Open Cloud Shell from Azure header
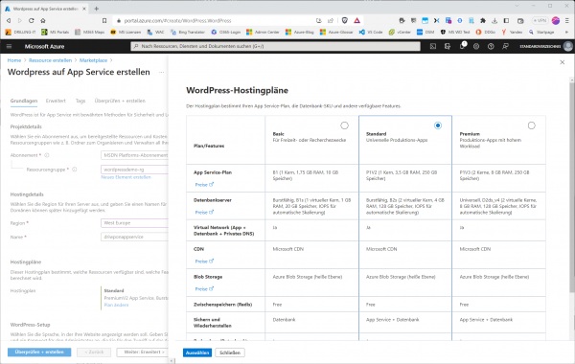Viewport: 575px width, 364px height. tap(433, 46)
